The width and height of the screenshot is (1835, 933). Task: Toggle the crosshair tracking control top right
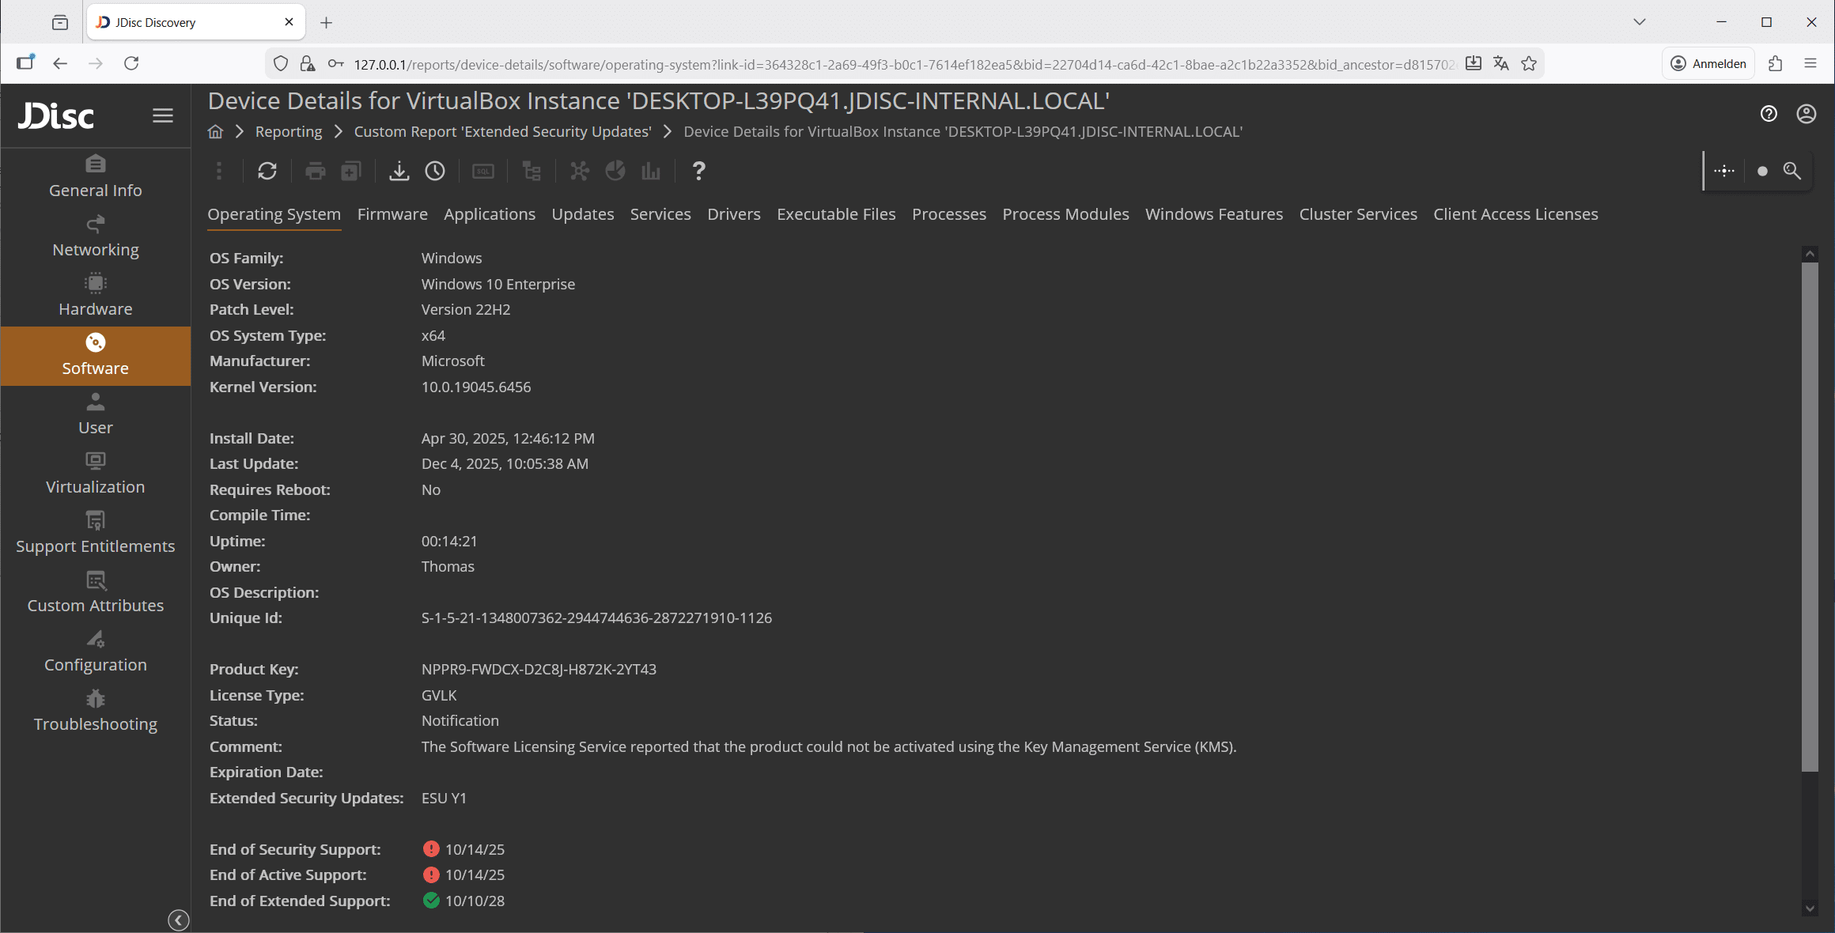1723,171
